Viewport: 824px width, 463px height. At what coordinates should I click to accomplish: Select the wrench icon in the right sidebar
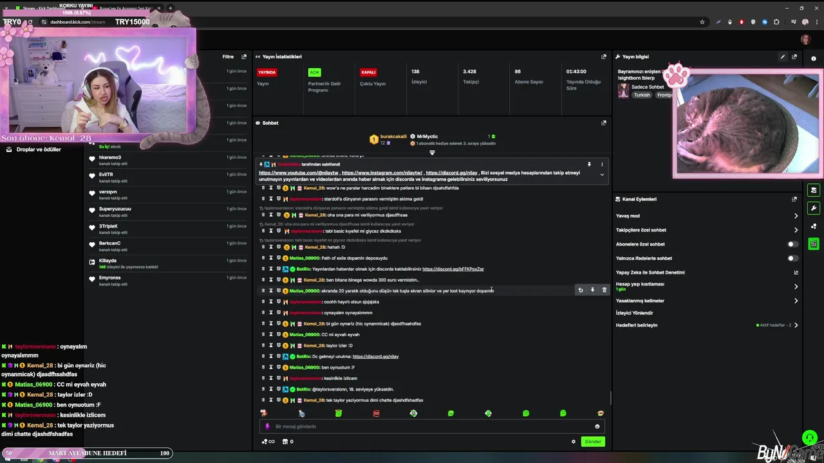tap(814, 208)
